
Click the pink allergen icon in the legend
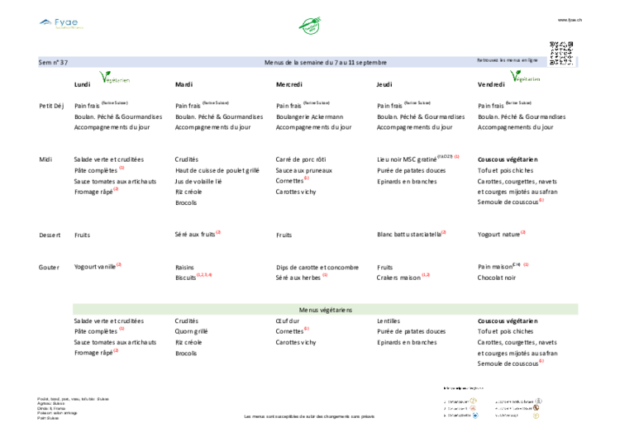pos(473,408)
